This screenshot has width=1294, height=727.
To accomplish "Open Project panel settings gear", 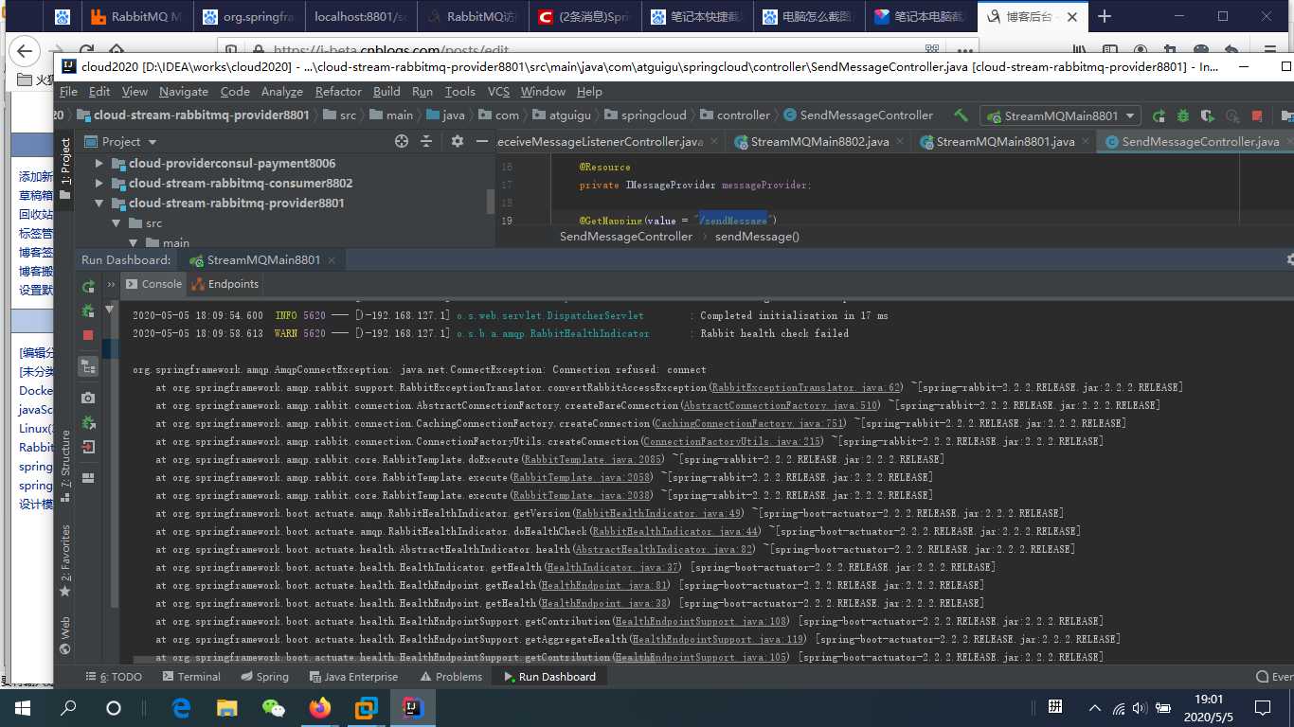I will click(x=458, y=141).
